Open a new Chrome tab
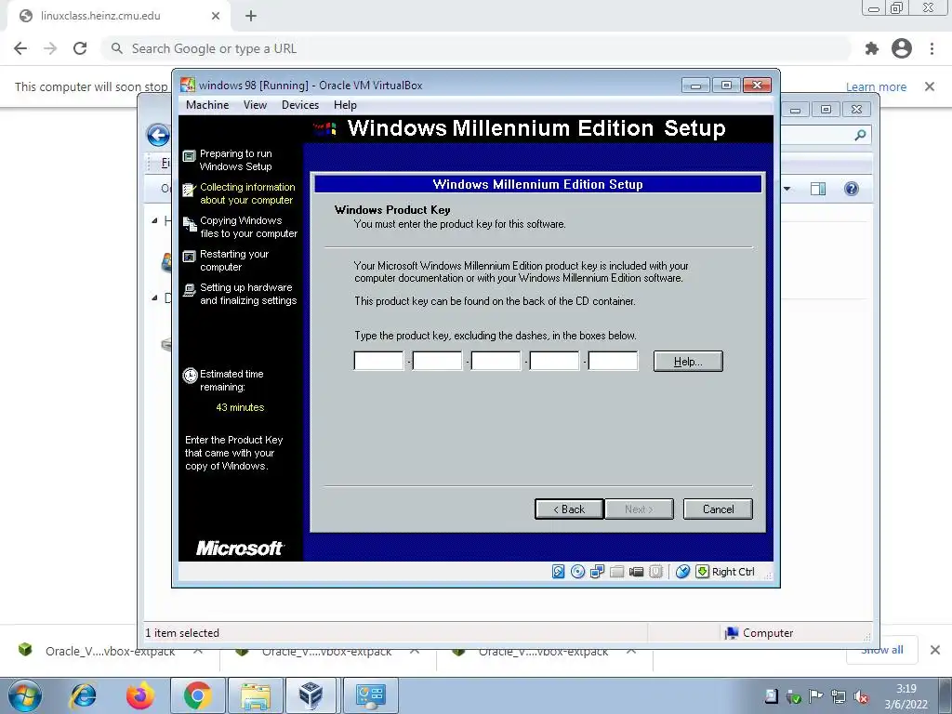Image resolution: width=952 pixels, height=714 pixels. pos(251,16)
